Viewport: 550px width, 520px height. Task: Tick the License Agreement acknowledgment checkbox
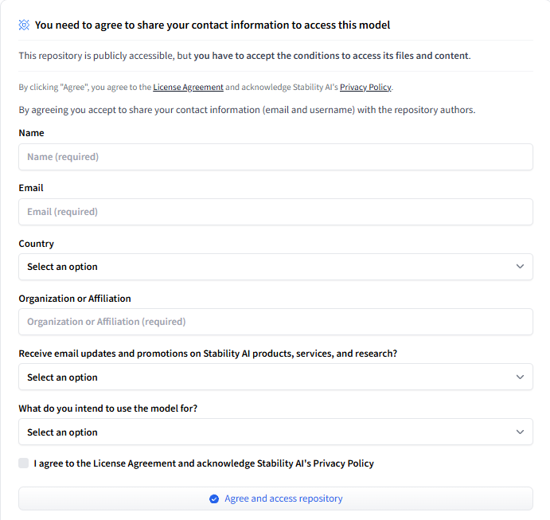24,463
